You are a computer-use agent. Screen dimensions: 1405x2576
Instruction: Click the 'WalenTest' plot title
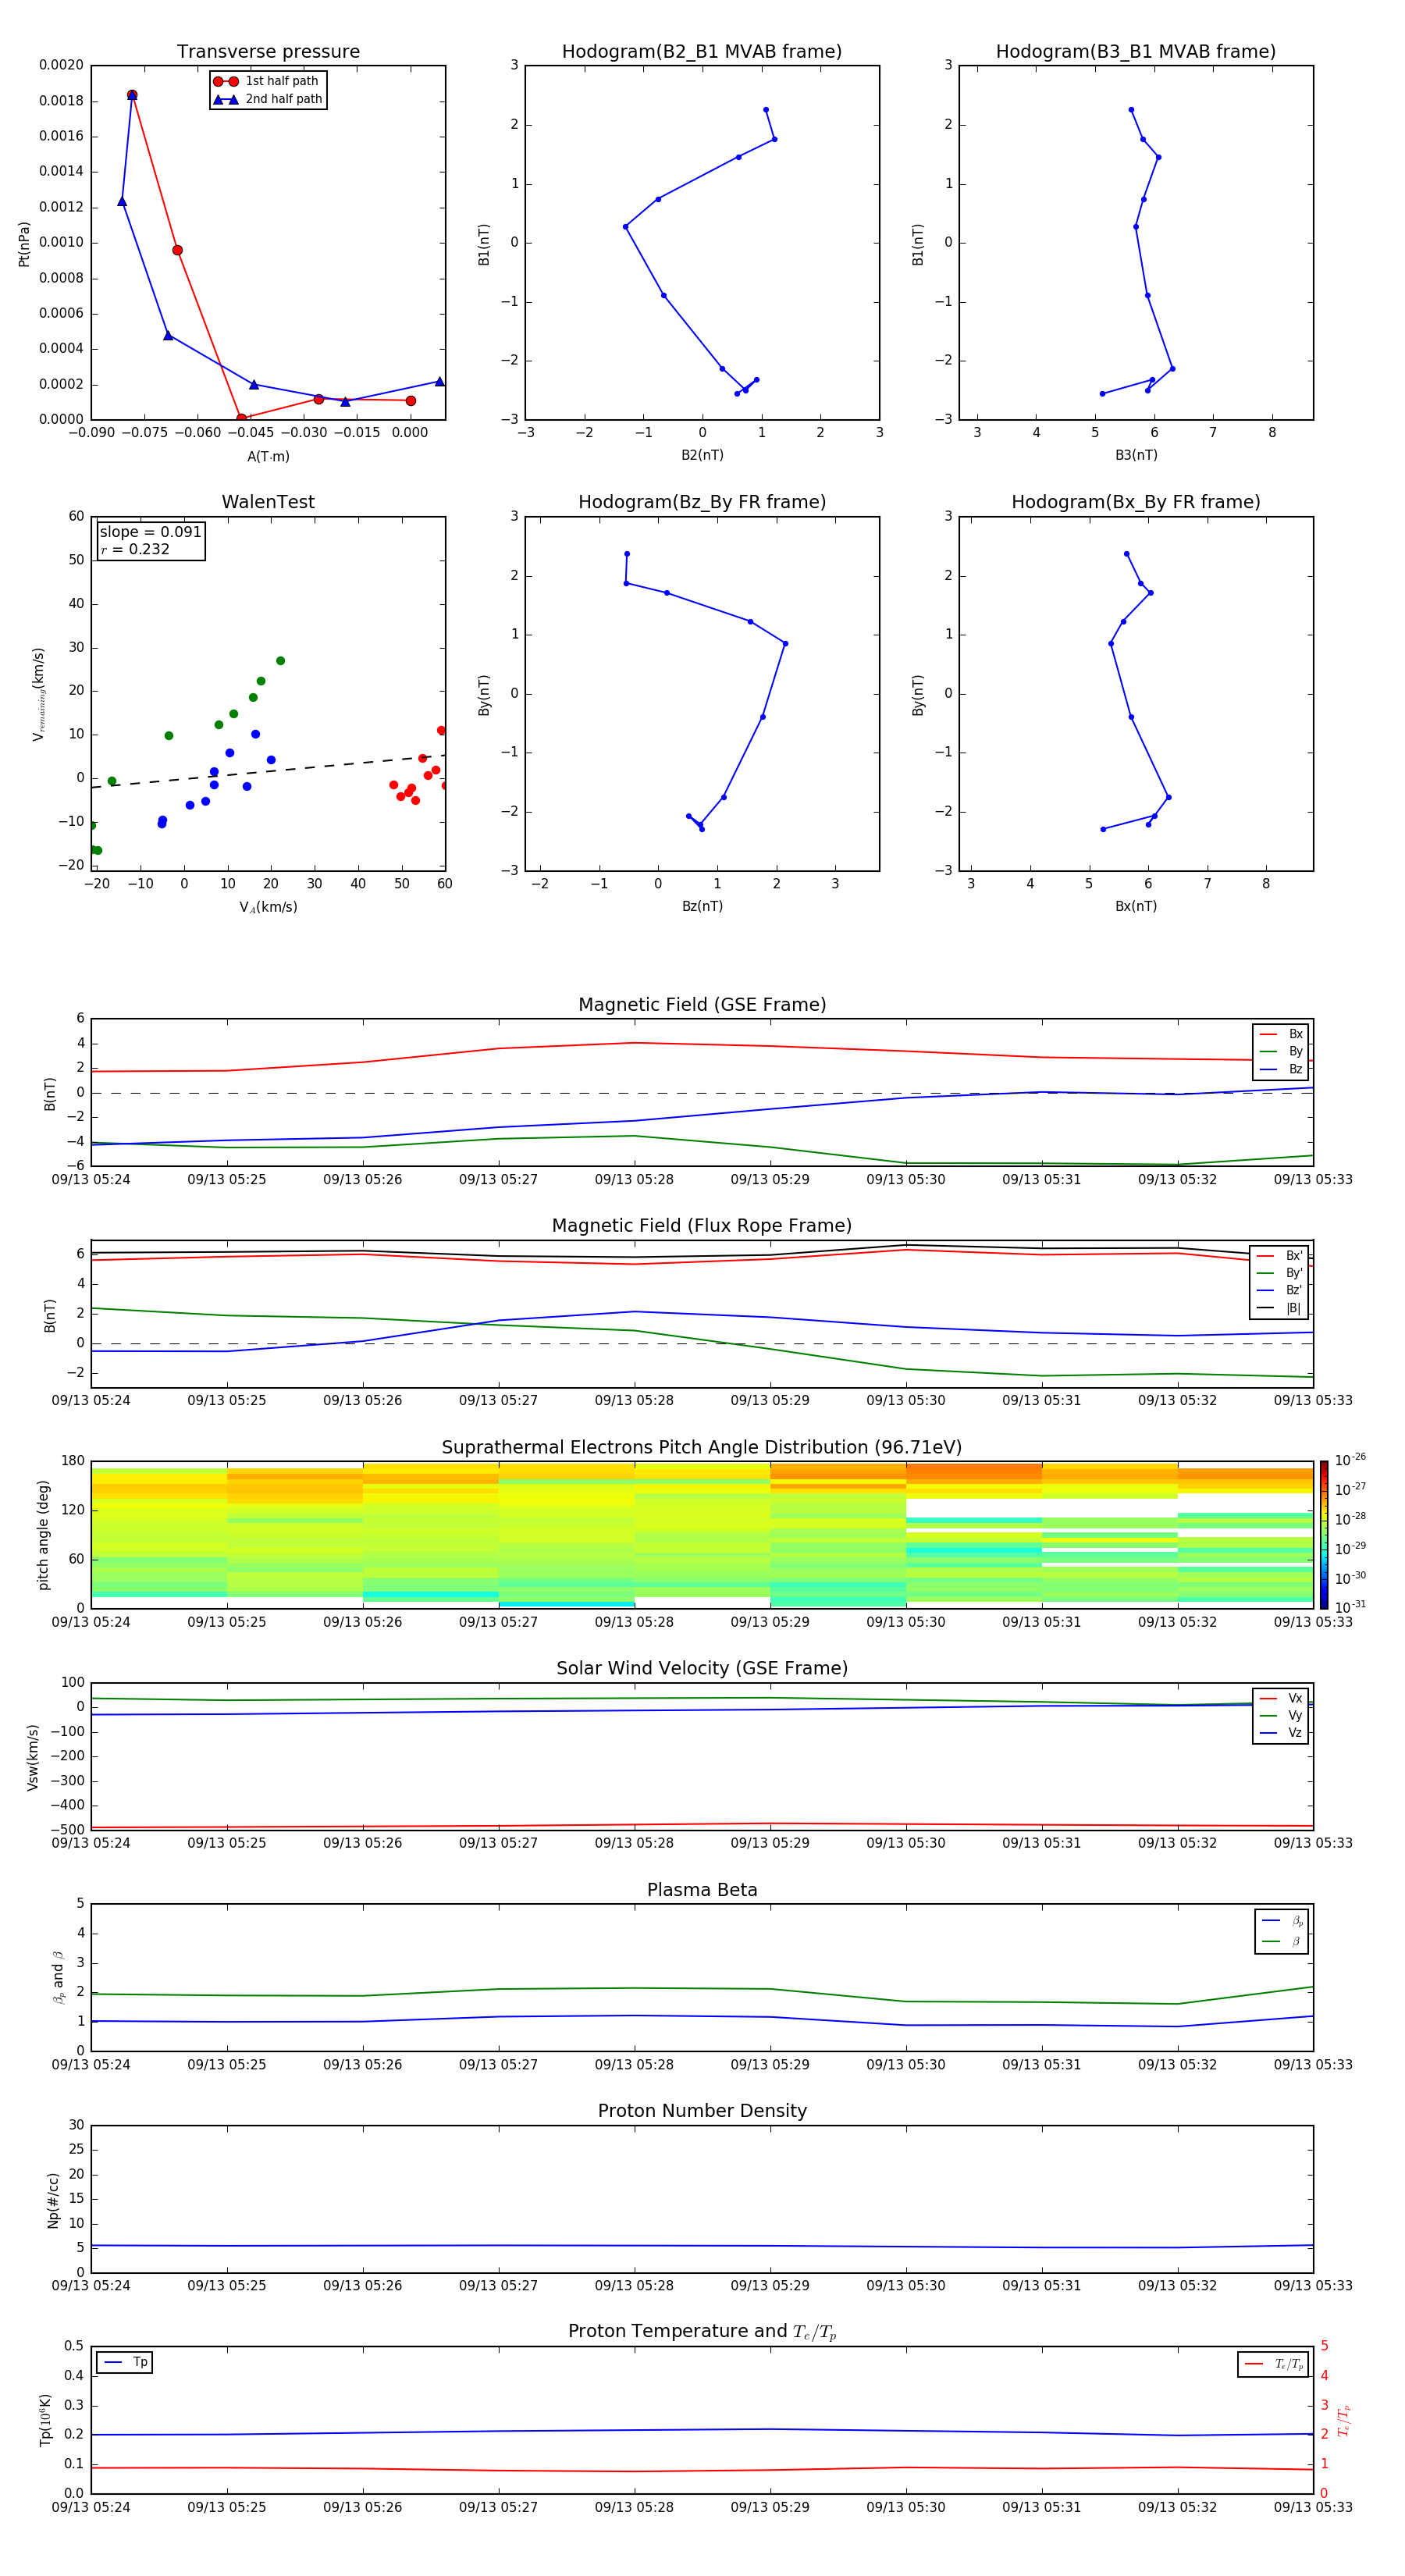[268, 502]
